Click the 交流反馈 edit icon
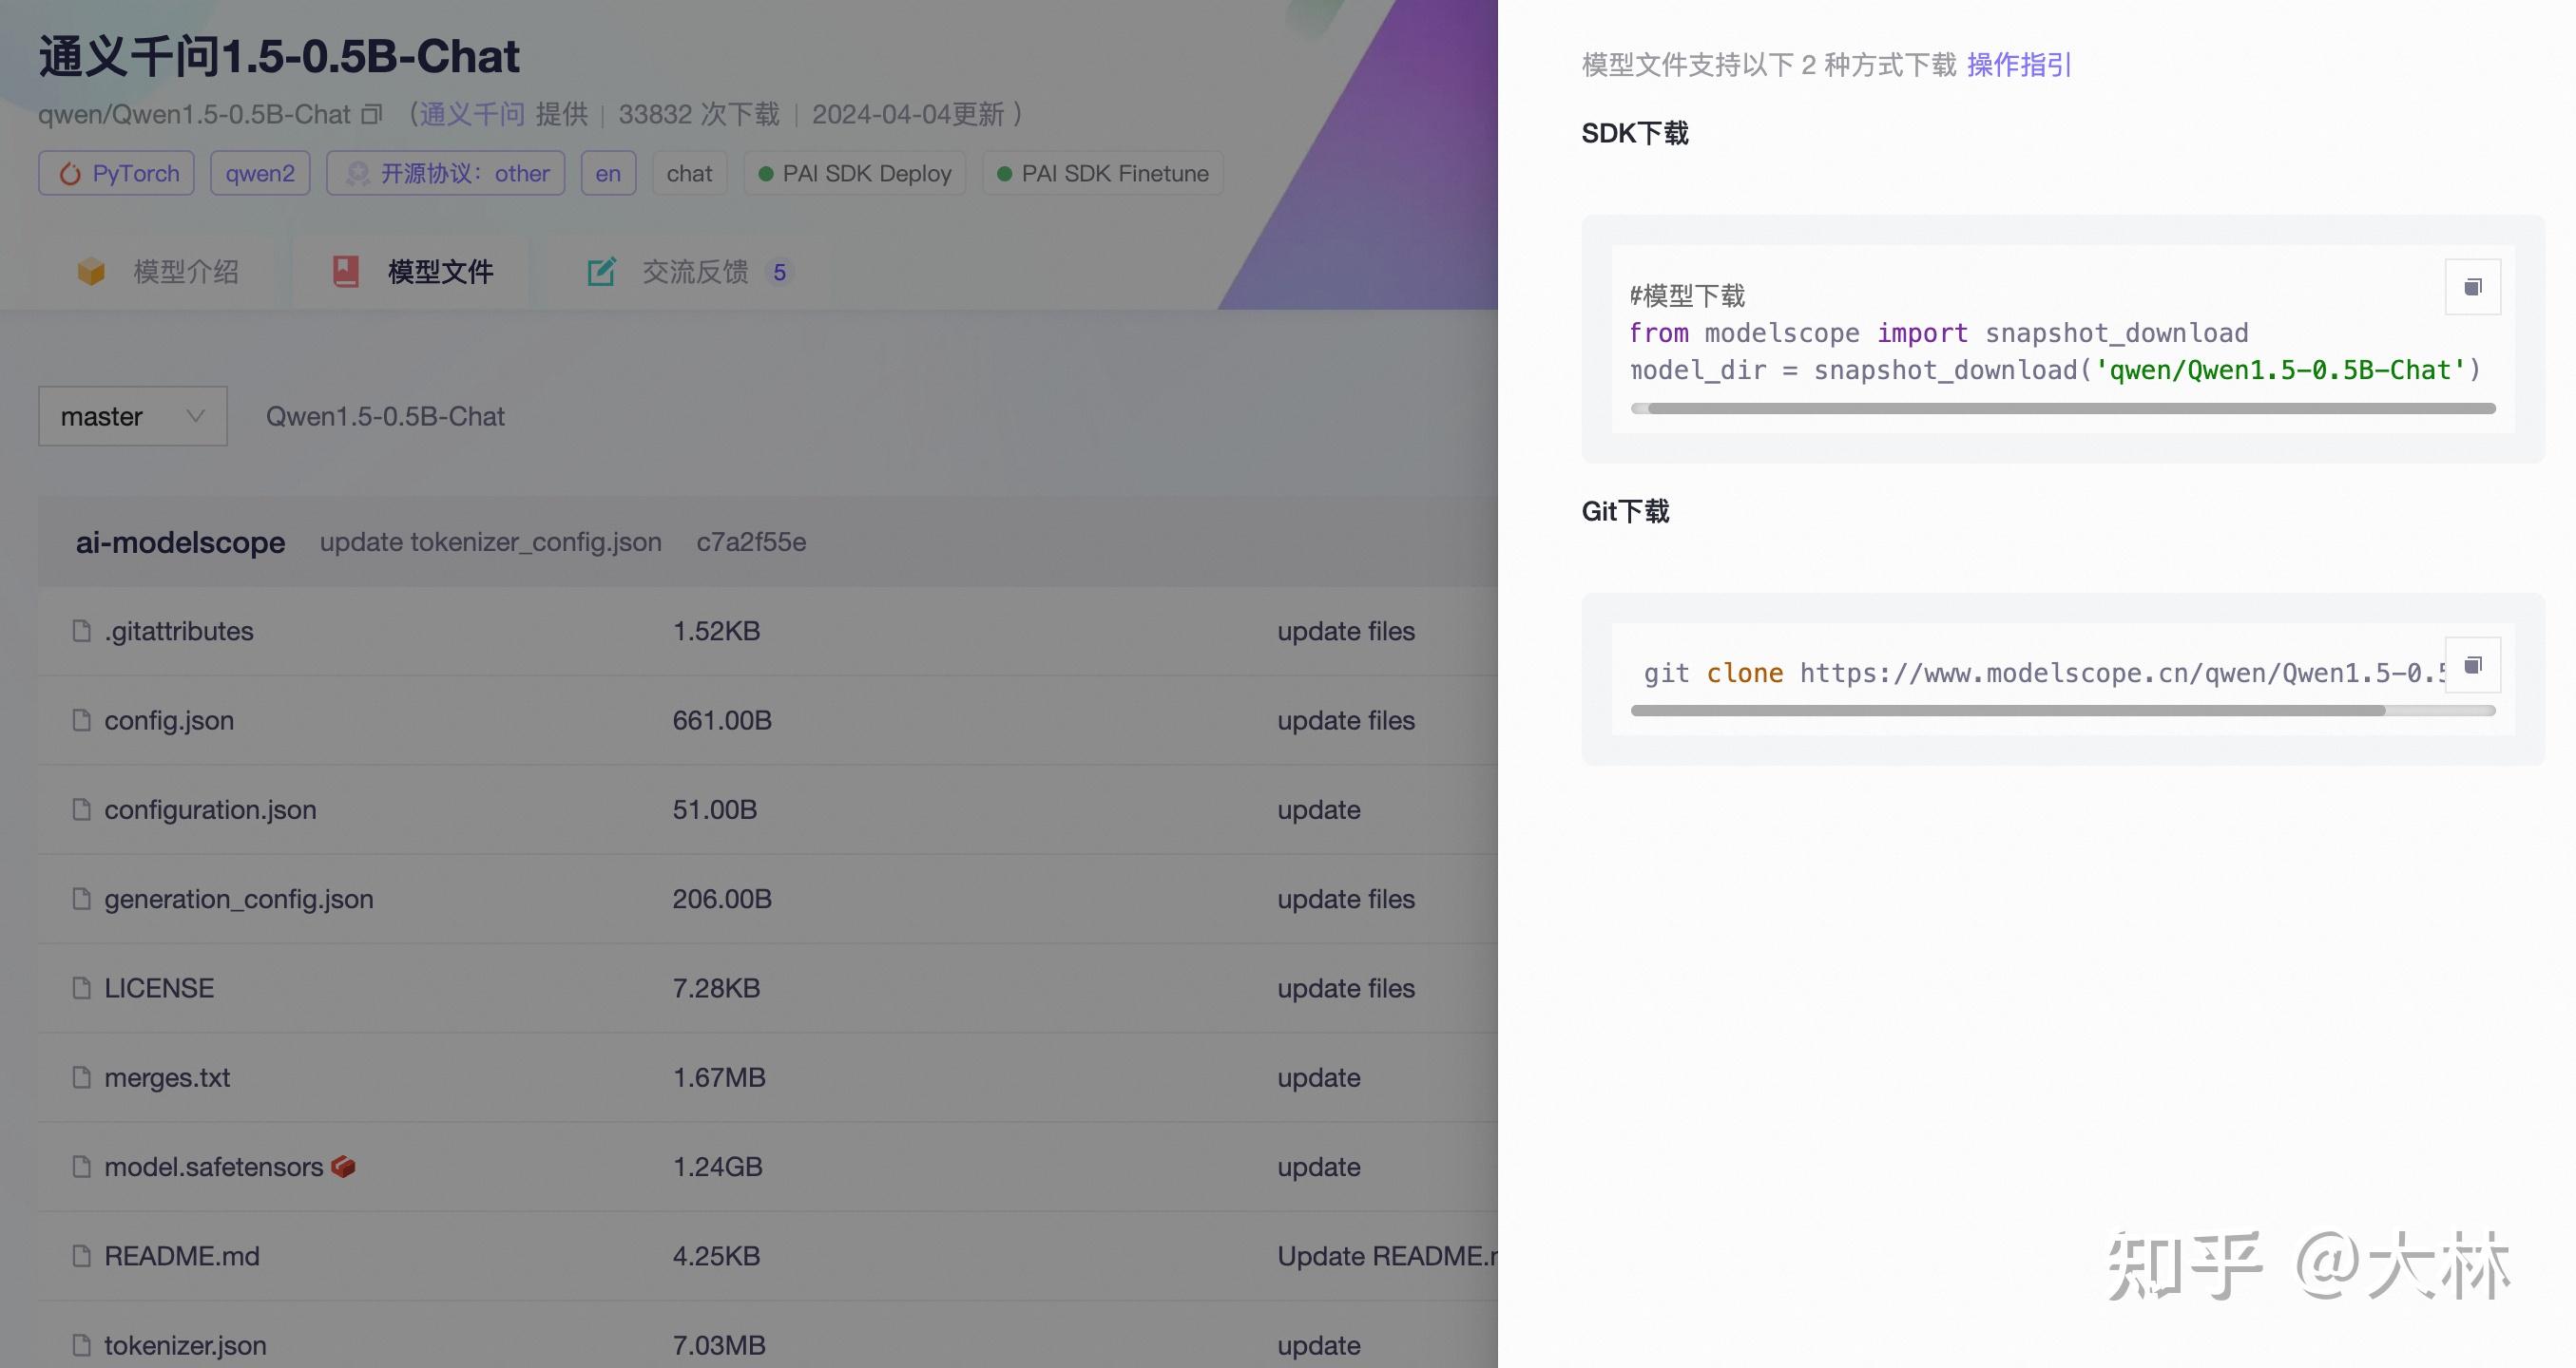The height and width of the screenshot is (1368, 2576). pyautogui.click(x=600, y=272)
